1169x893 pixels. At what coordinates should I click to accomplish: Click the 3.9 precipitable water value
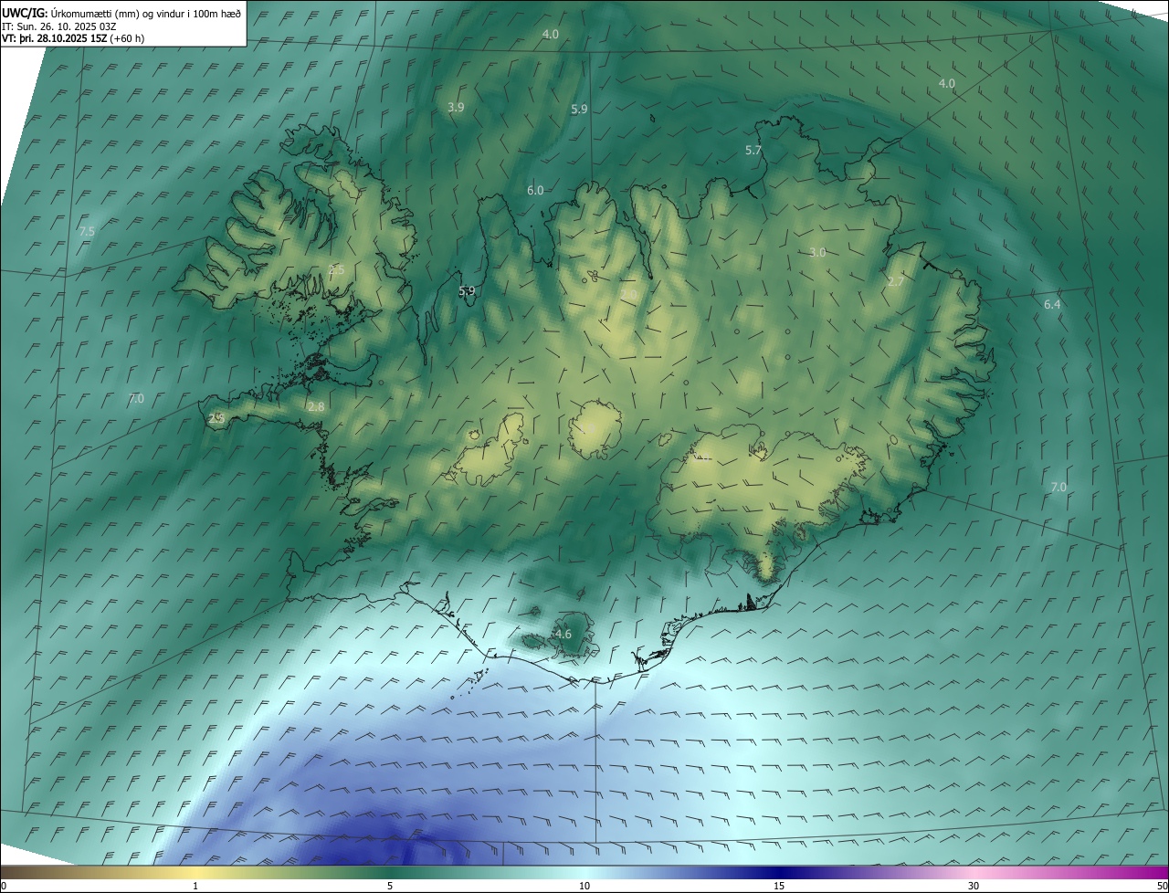(x=456, y=107)
